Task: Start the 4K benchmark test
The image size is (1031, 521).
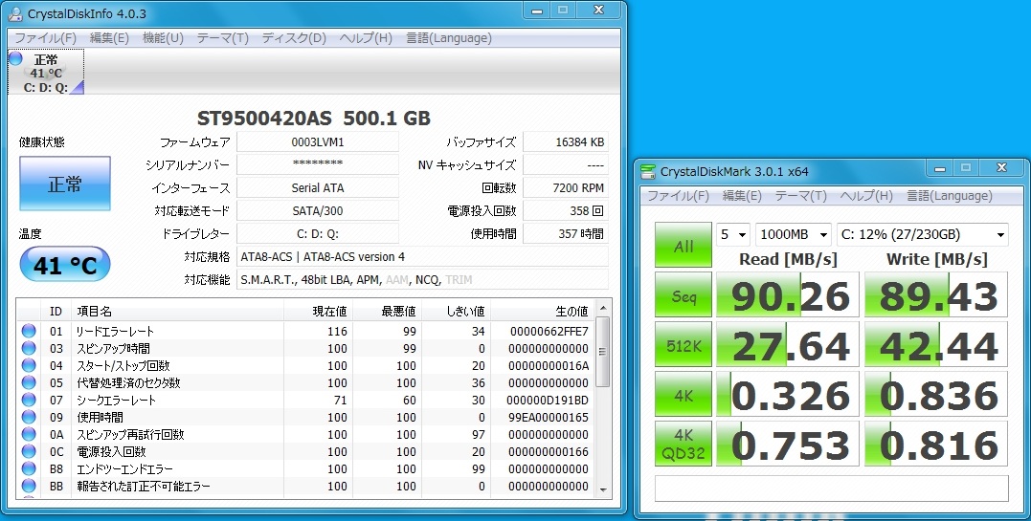Action: [684, 394]
